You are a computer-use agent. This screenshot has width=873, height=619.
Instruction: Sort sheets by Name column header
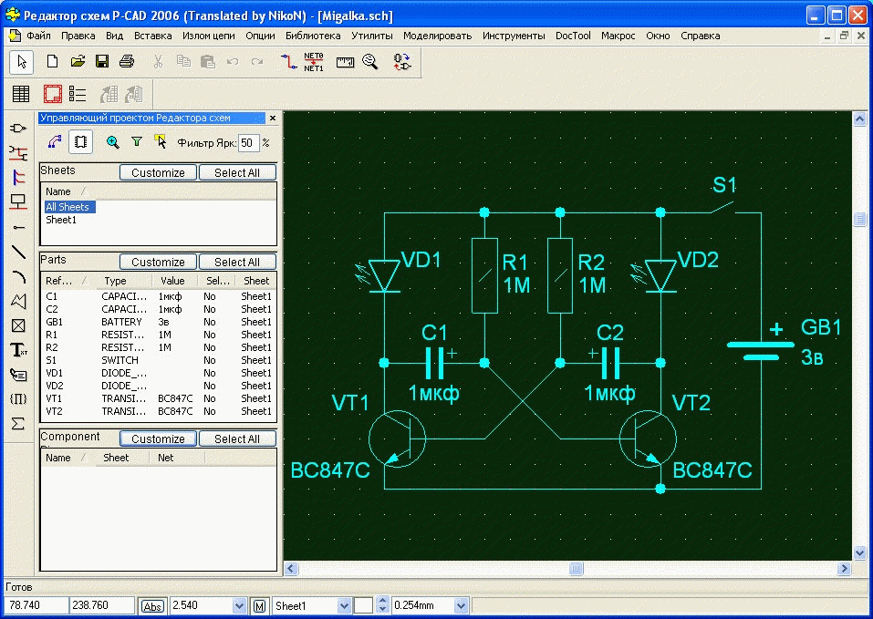(67, 191)
